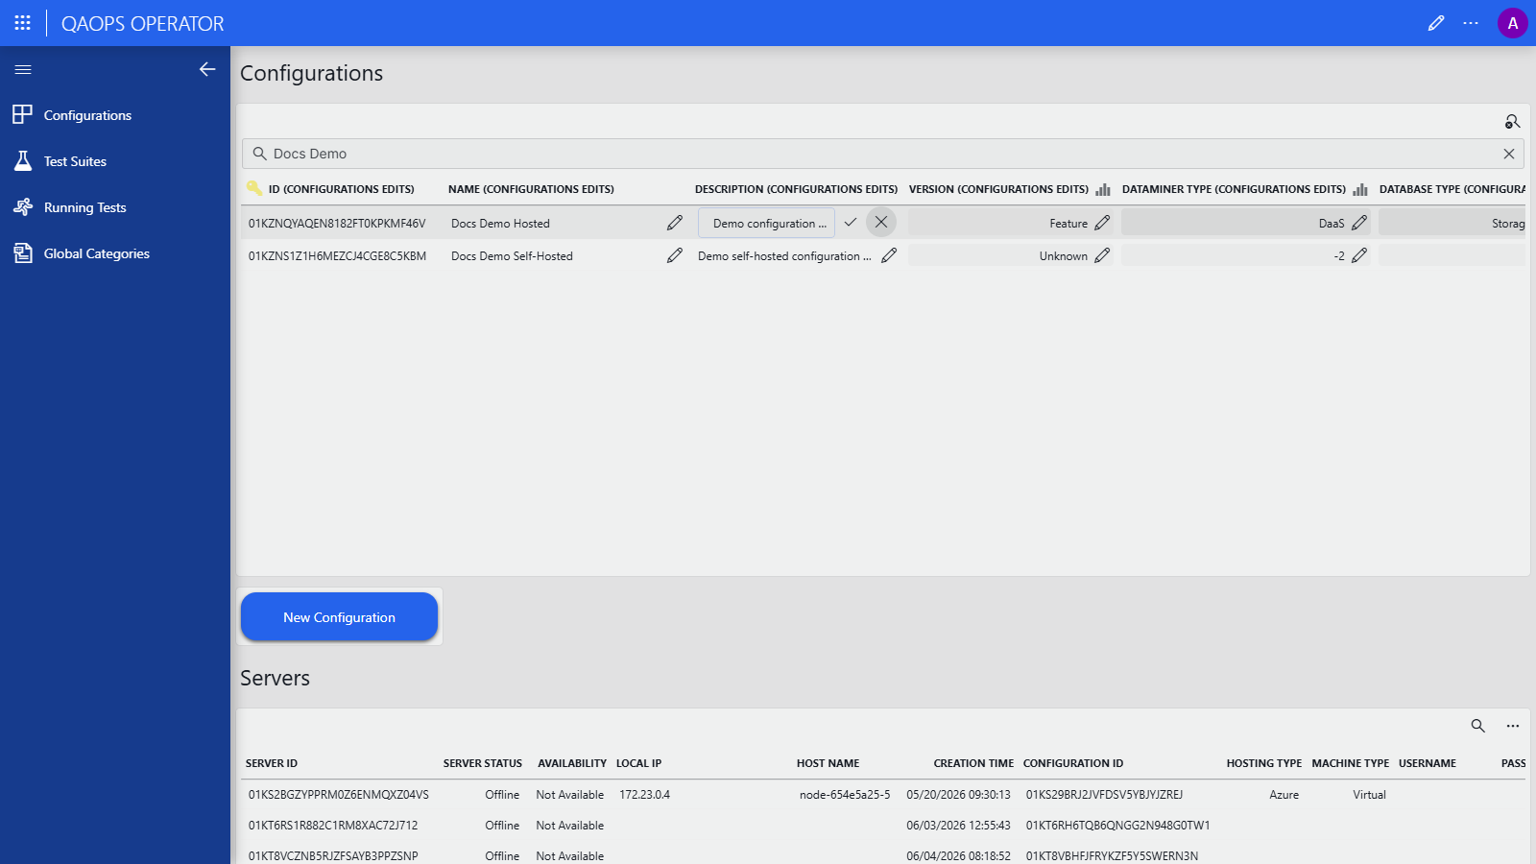Sort by Machine Type column
Screen dimensions: 1536x864
click(1351, 763)
